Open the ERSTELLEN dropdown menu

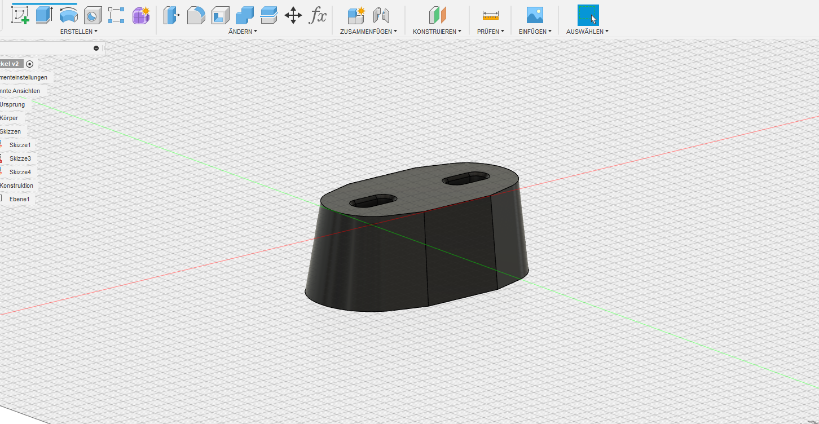click(x=79, y=32)
